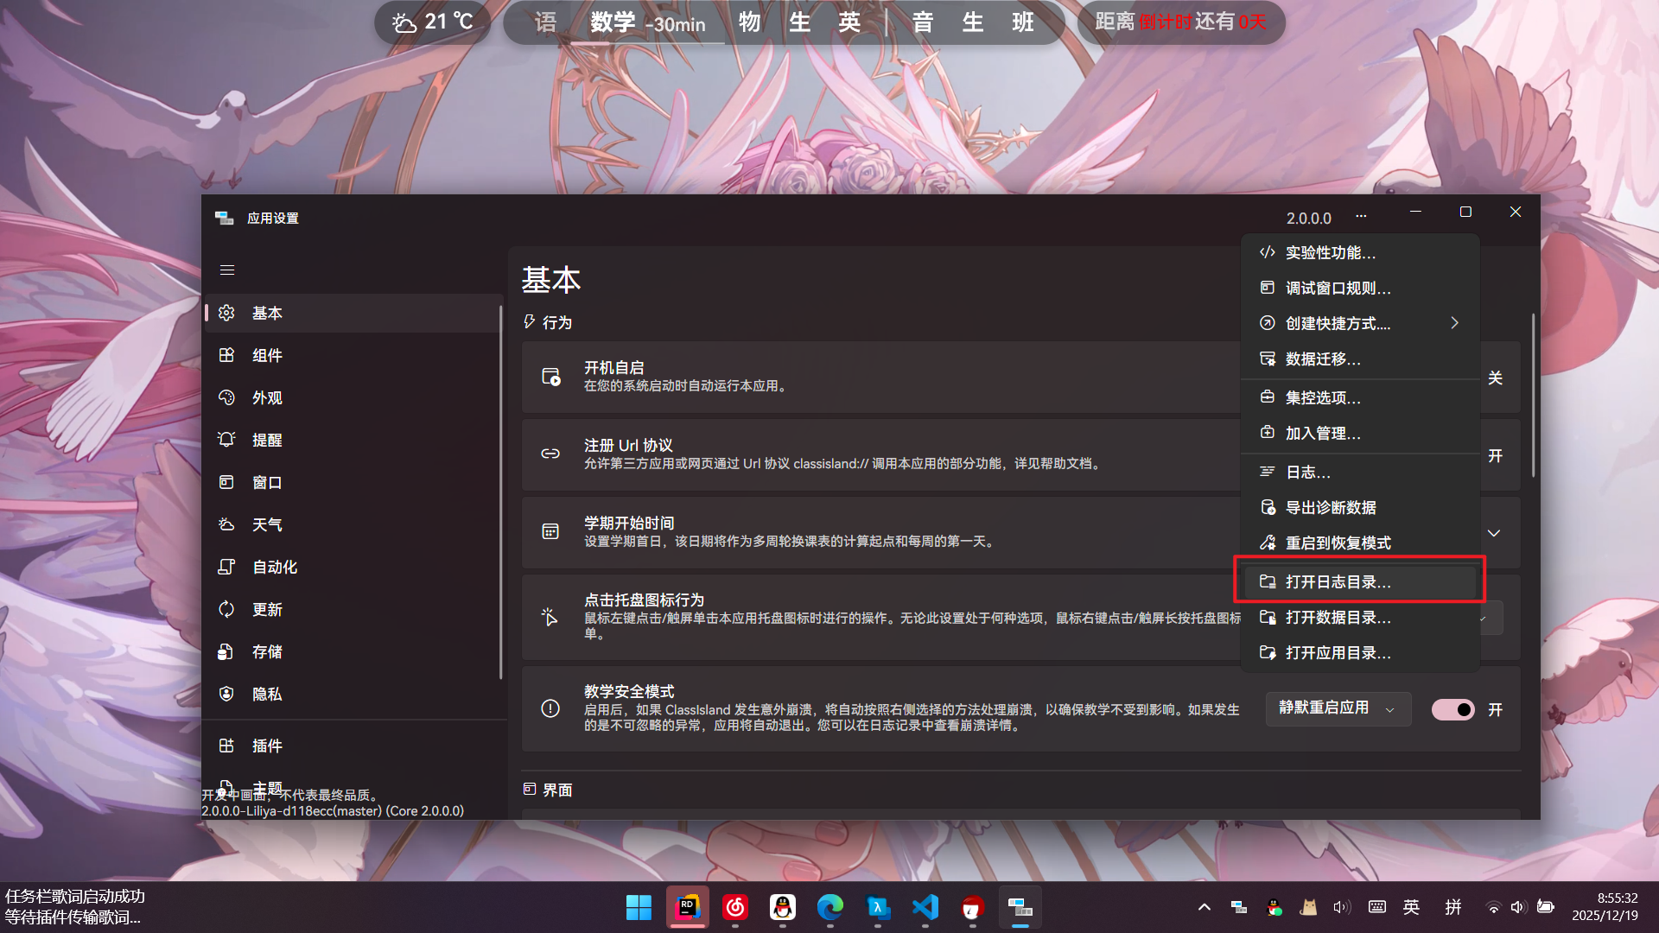Viewport: 1659px width, 933px height.
Task: Collapse the sidebar with the hamburger icon
Action: pyautogui.click(x=227, y=270)
